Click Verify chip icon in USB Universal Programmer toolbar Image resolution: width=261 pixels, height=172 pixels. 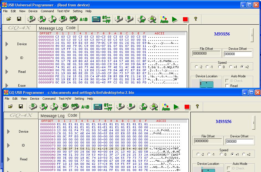pos(52,19)
